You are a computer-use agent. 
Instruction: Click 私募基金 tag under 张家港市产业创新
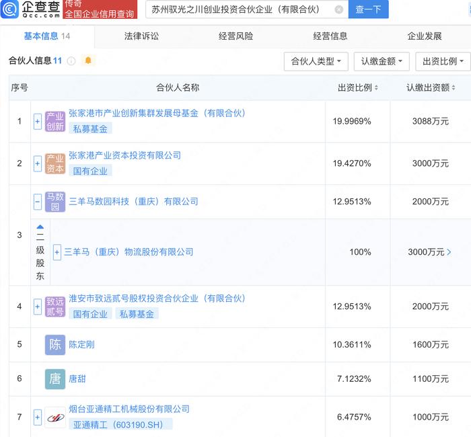(x=90, y=129)
